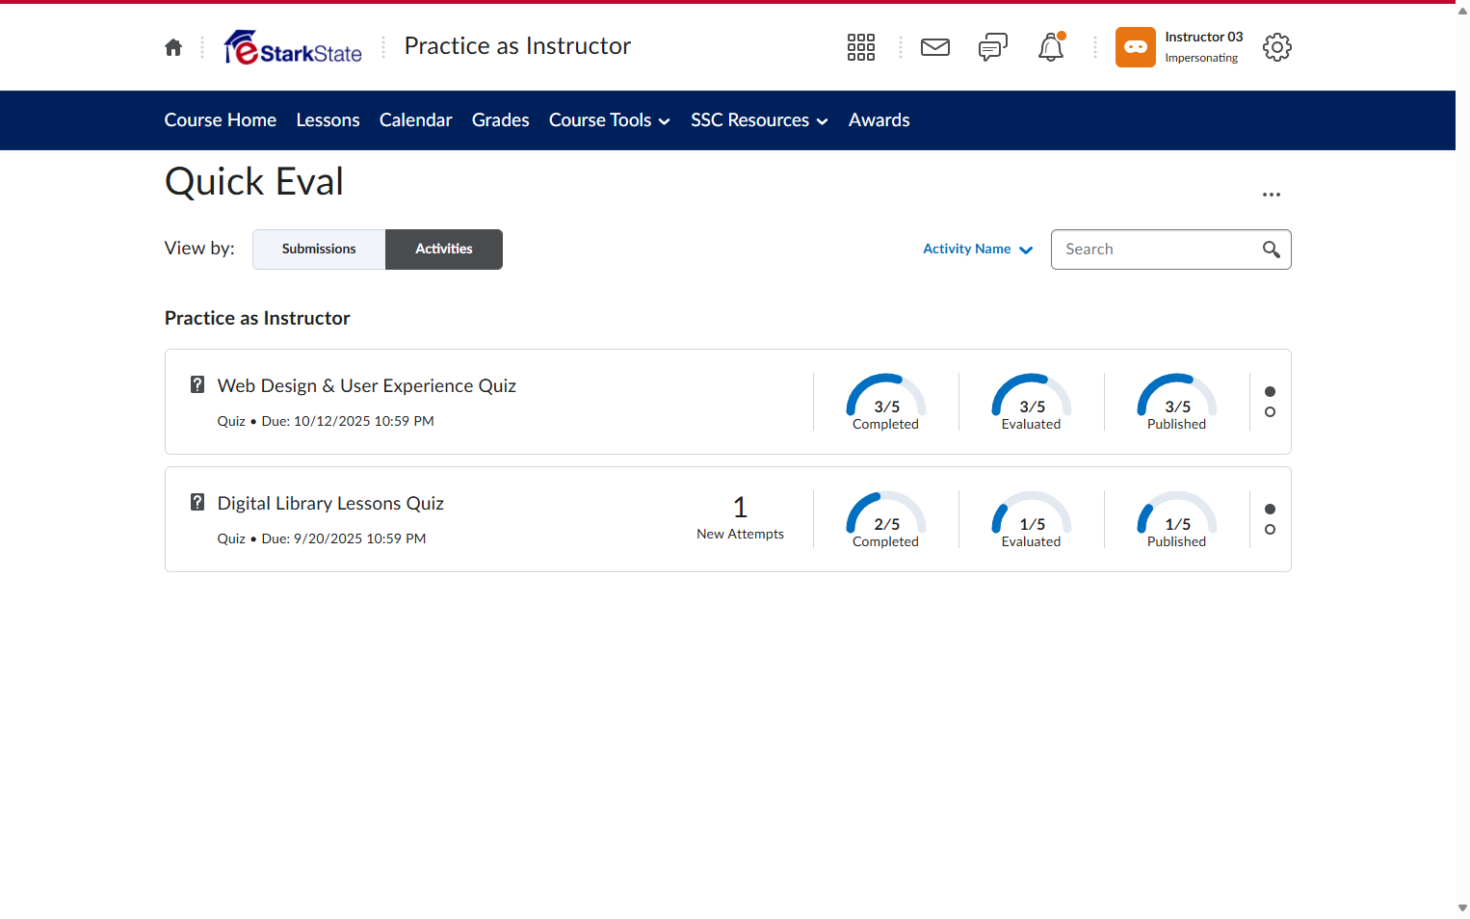Open Awards in the navbar
This screenshot has width=1470, height=919.
click(879, 120)
